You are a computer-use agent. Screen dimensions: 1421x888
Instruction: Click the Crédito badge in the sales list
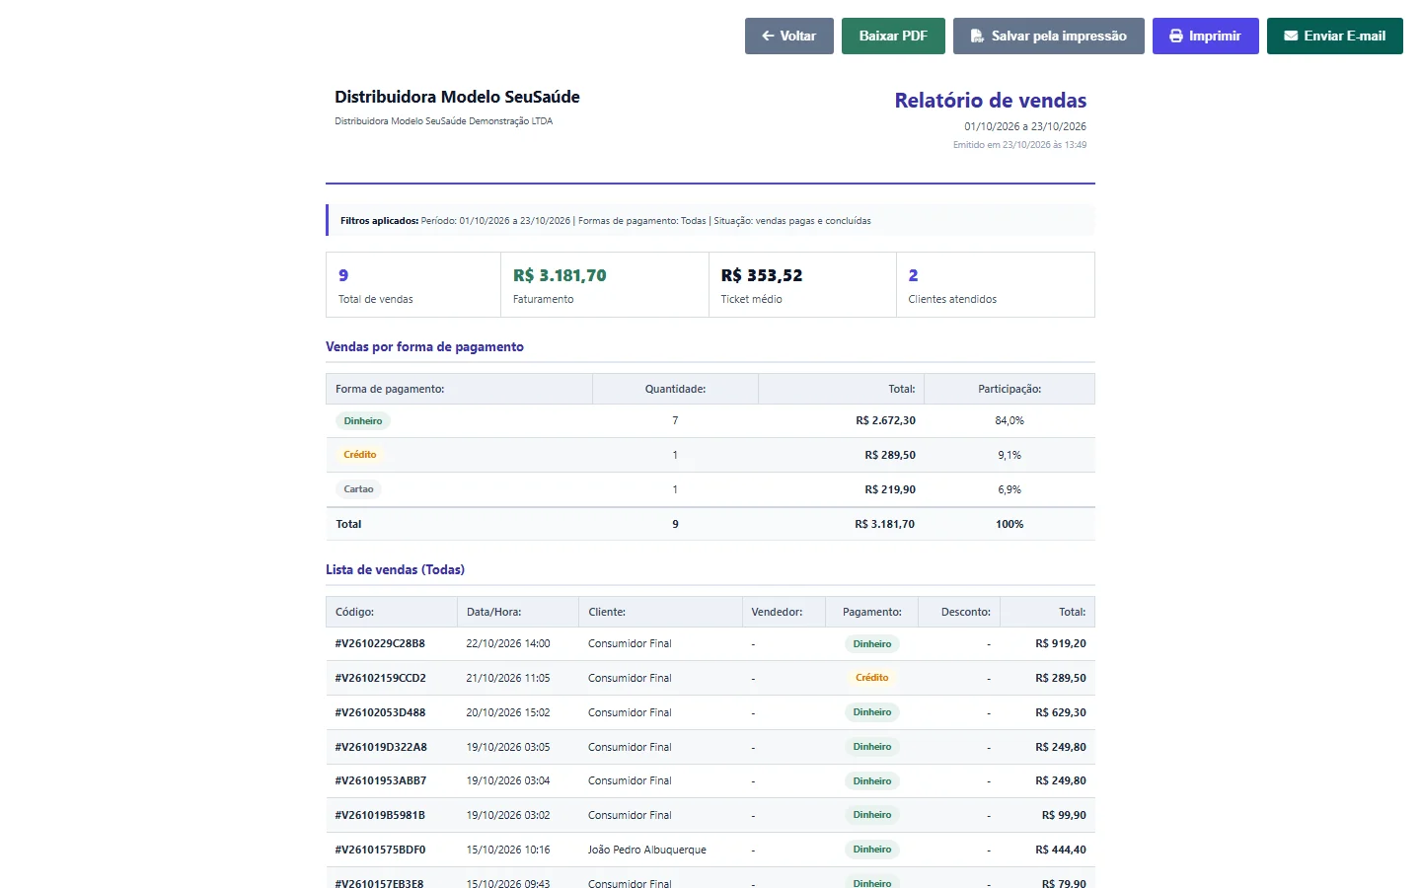[872, 678]
